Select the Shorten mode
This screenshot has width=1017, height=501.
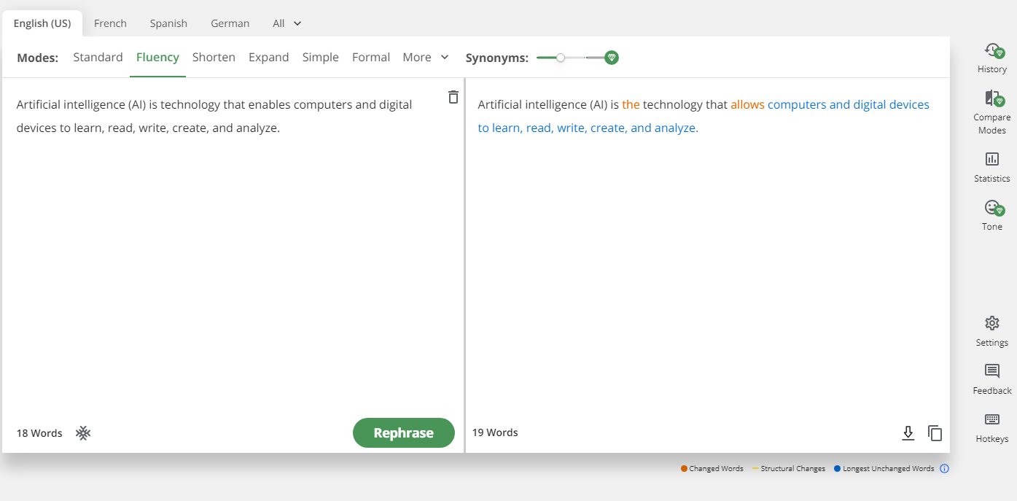[214, 58]
